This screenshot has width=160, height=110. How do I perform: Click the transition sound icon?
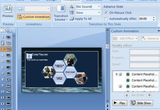(72, 7)
